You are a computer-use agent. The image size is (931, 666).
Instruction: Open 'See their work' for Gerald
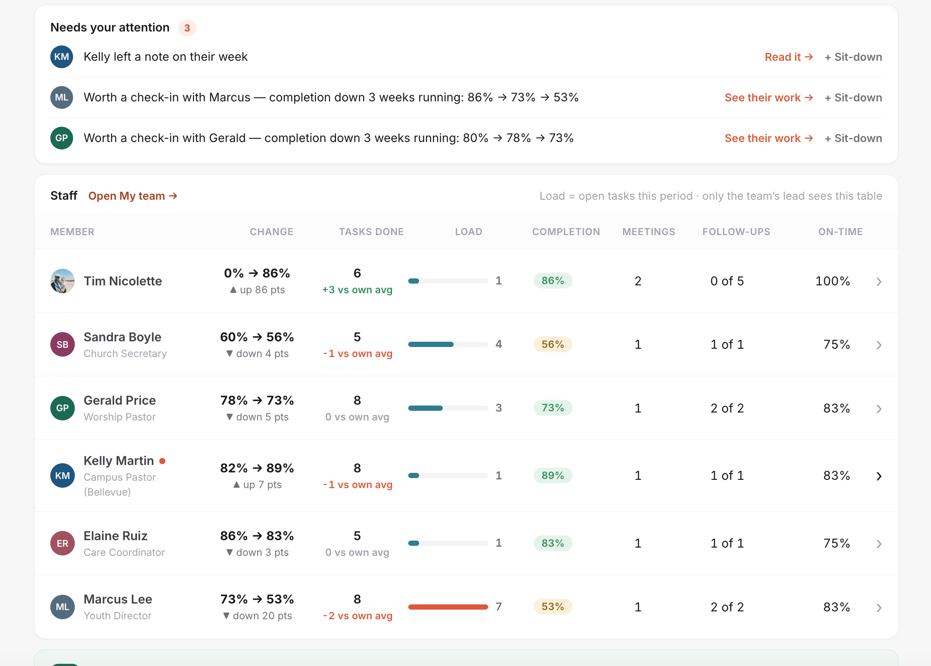769,138
